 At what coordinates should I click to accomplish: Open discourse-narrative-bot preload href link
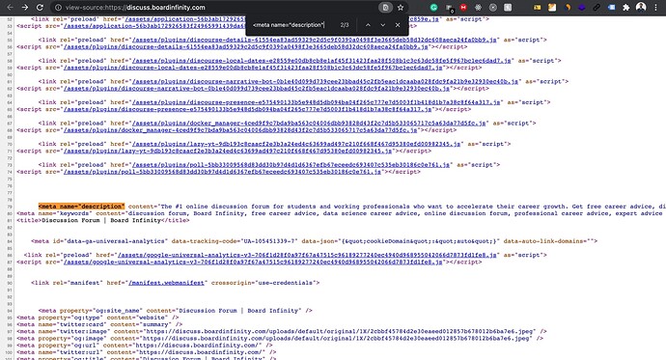point(325,81)
